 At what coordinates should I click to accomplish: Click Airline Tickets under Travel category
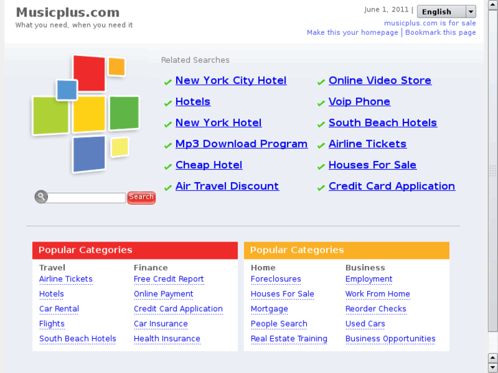66,279
